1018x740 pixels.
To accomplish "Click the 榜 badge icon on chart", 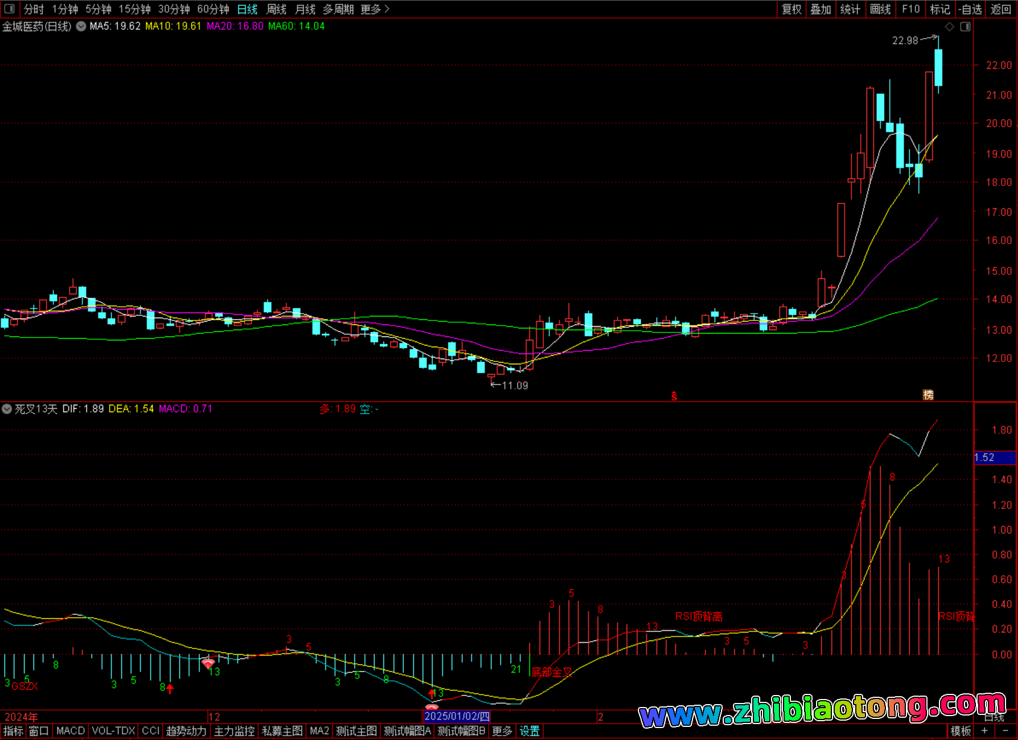I will click(x=928, y=394).
